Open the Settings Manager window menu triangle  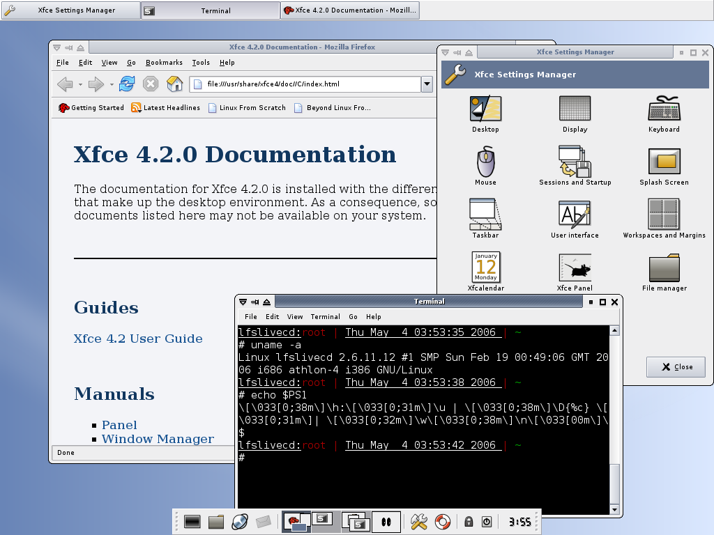coord(446,53)
